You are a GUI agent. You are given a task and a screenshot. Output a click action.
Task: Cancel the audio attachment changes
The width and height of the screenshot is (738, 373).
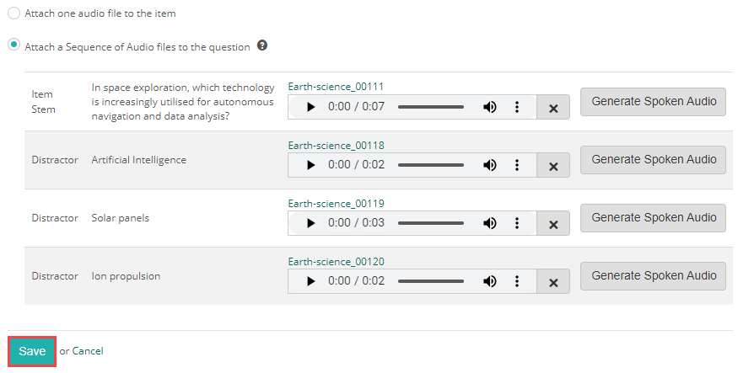pyautogui.click(x=88, y=351)
